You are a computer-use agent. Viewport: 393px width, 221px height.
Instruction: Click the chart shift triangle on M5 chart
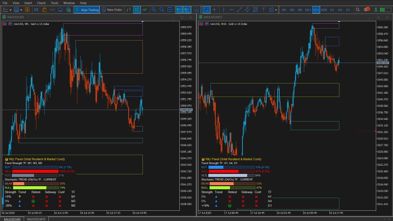tap(142, 22)
